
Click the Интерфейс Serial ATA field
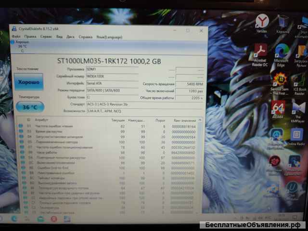[x=112, y=83]
